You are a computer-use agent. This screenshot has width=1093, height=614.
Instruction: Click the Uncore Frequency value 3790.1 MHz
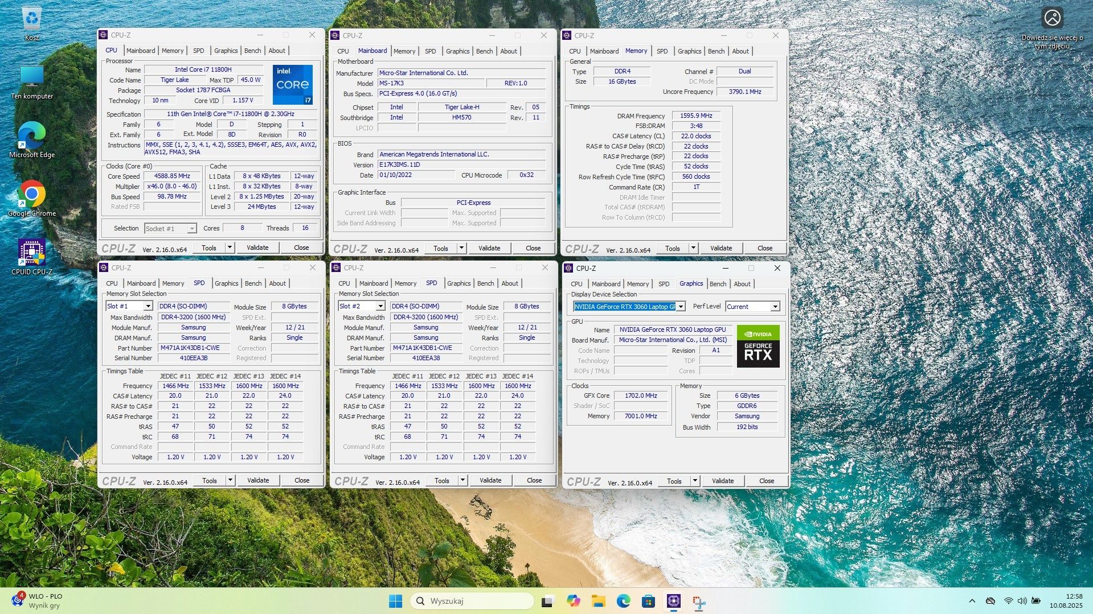point(745,92)
